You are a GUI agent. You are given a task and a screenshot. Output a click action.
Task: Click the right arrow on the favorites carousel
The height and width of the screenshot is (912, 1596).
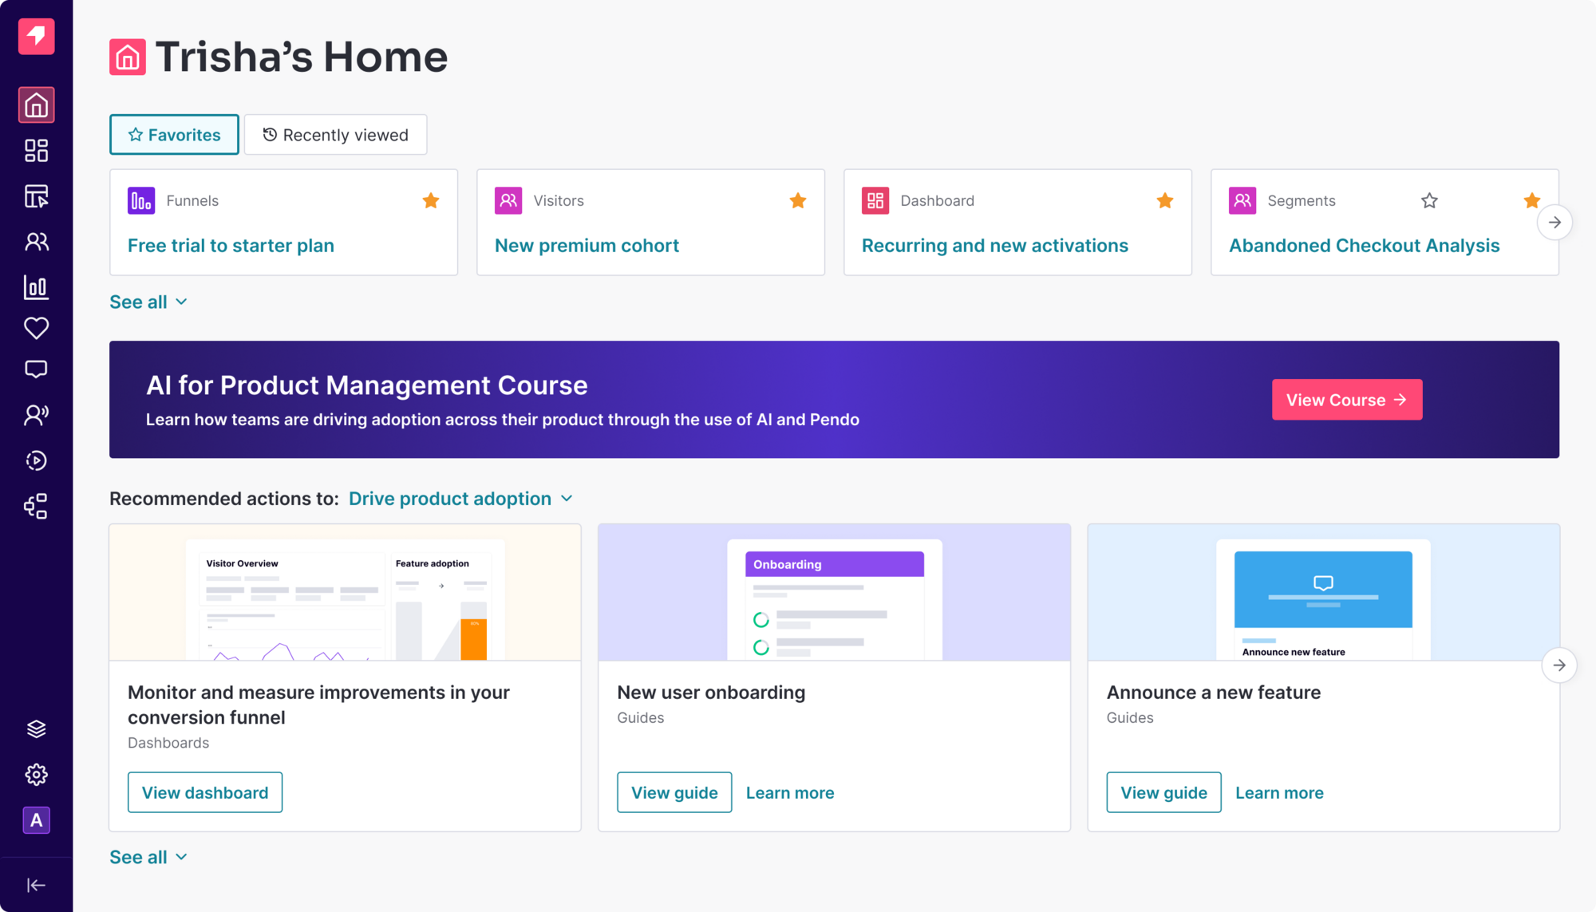1555,222
